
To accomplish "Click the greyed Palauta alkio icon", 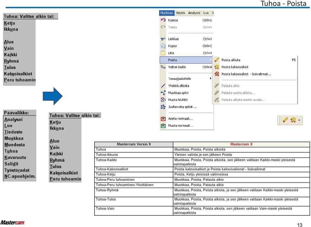I will click(217, 86).
